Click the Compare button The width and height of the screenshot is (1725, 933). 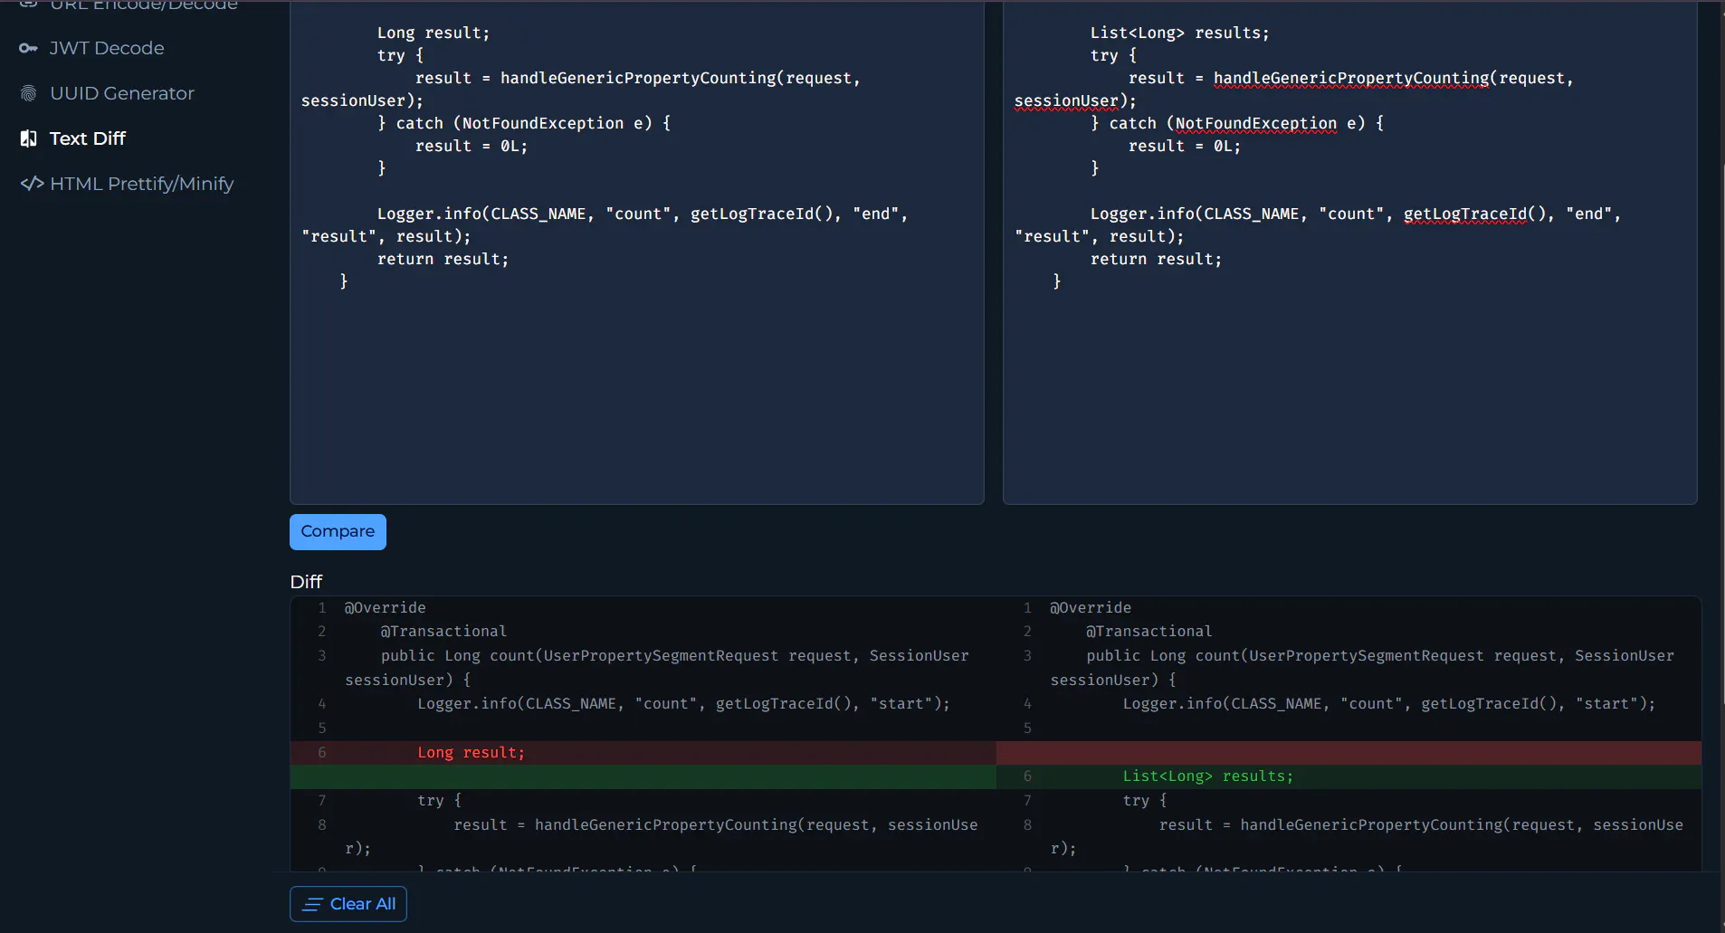[x=338, y=532]
